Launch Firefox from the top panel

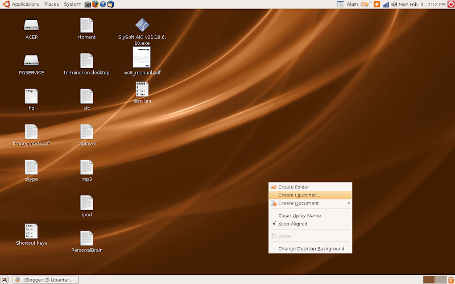(95, 4)
